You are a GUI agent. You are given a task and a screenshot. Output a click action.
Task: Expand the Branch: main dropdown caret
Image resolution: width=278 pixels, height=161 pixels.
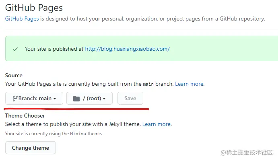point(55,99)
